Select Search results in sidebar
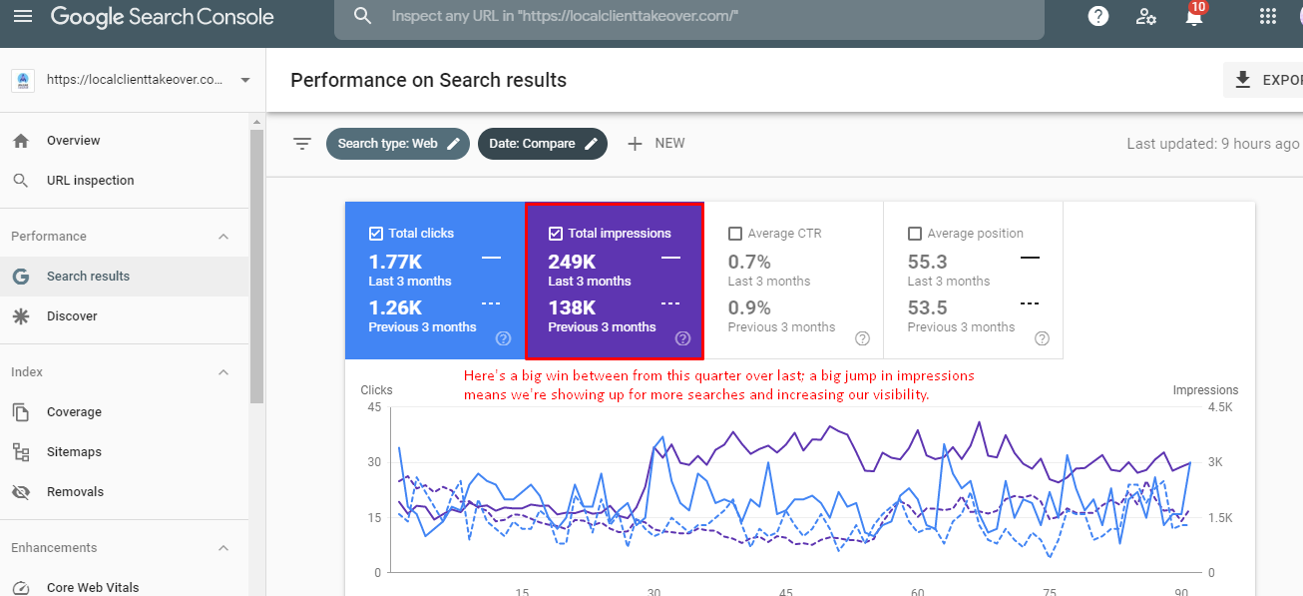This screenshot has height=596, width=1303. pyautogui.click(x=125, y=277)
